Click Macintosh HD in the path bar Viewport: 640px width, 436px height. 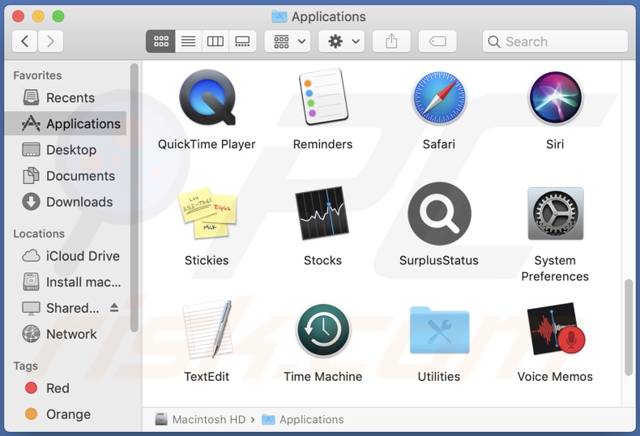tap(200, 419)
